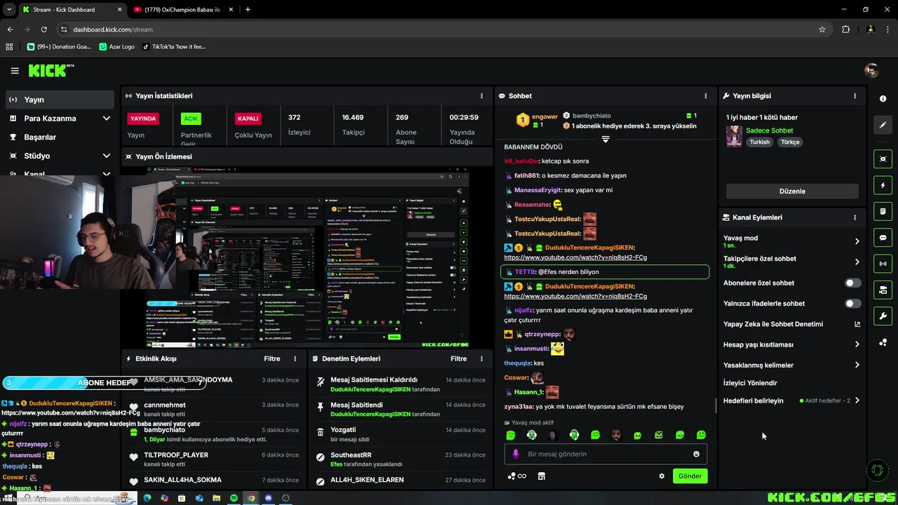Screen dimensions: 898x505
Task: Open Filtre in Denetim Eylemleri panel
Action: coord(458,358)
